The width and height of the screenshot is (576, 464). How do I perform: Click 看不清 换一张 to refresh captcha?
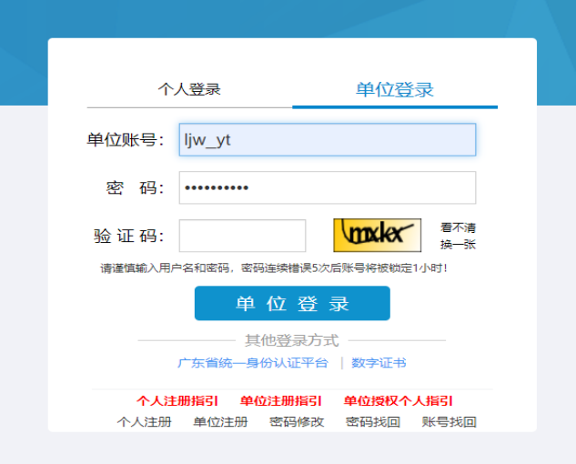pyautogui.click(x=458, y=236)
